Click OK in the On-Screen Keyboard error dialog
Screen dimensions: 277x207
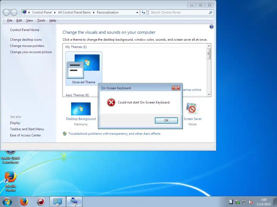(166, 120)
